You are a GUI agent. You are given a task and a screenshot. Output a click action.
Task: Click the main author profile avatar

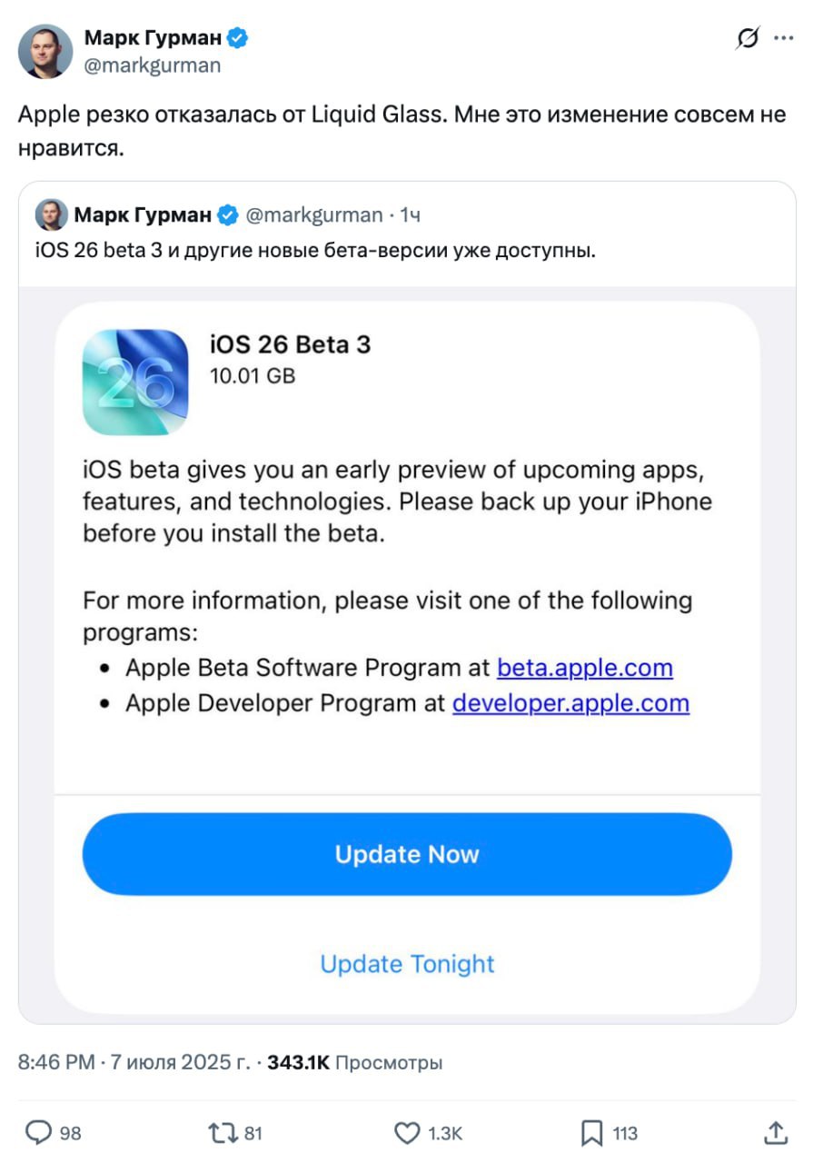click(x=45, y=52)
